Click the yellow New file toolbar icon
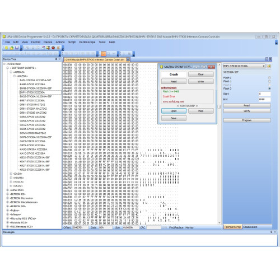The width and height of the screenshot is (280, 280). click(7, 48)
